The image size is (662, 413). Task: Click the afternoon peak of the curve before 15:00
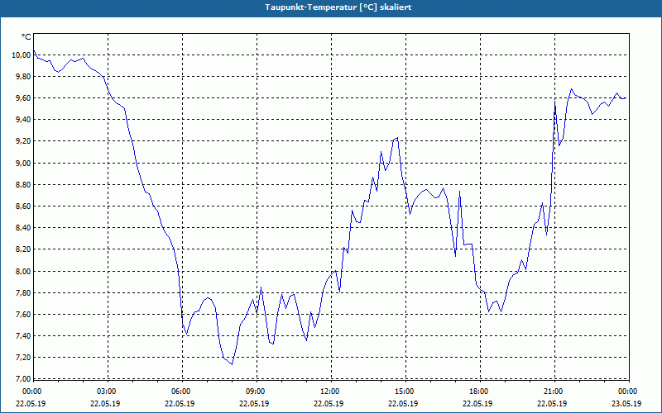coord(398,138)
